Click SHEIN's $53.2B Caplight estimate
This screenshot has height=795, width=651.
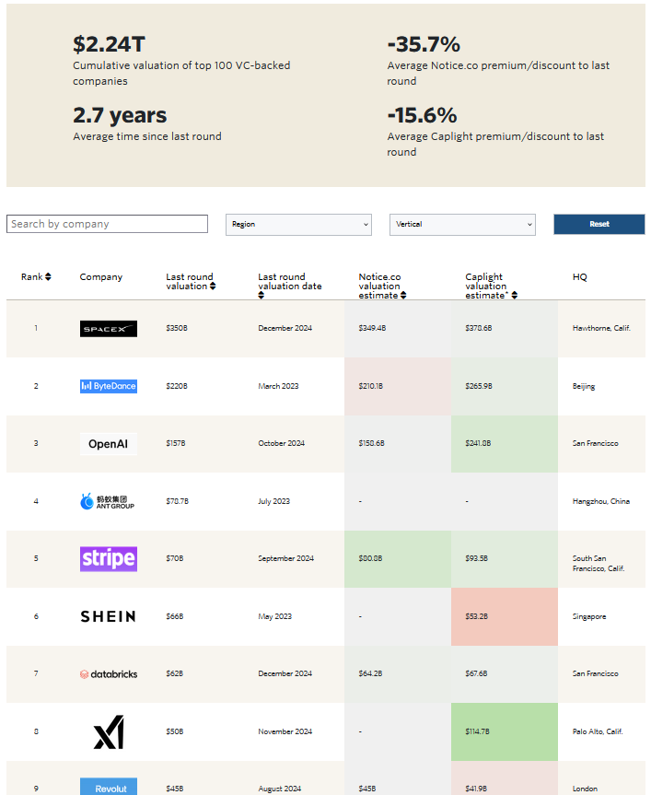[x=477, y=616]
